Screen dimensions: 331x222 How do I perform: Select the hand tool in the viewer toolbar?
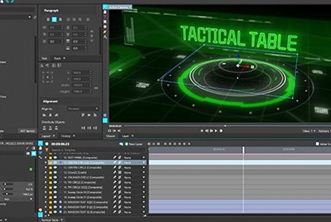(x=105, y=12)
